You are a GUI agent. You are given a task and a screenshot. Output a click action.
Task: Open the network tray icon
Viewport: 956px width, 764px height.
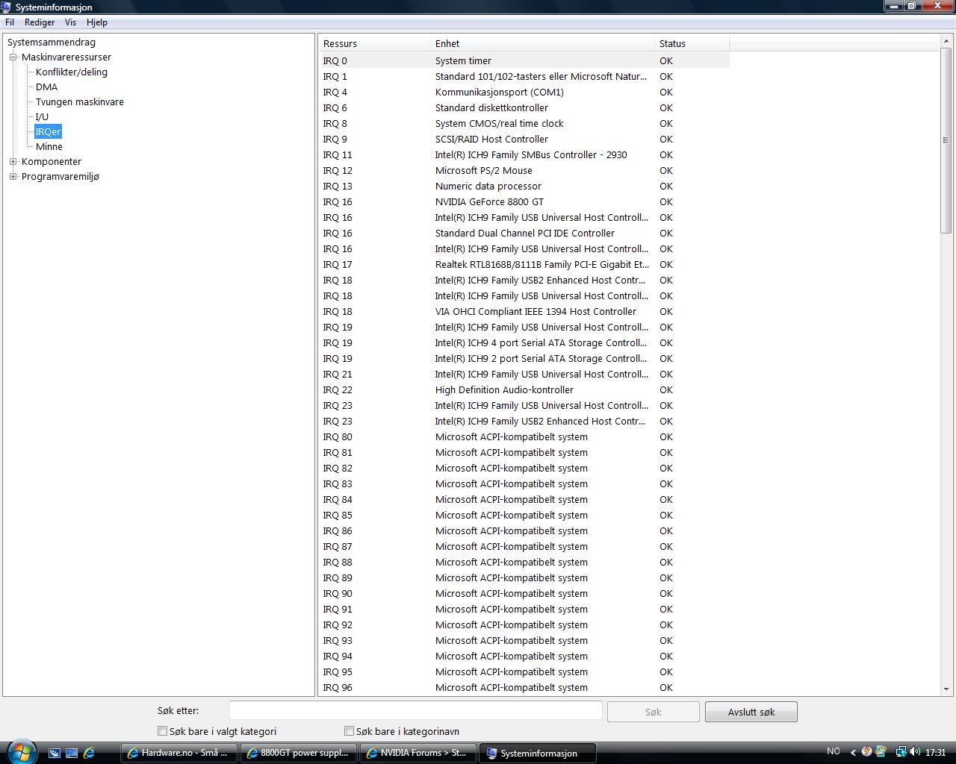(901, 752)
